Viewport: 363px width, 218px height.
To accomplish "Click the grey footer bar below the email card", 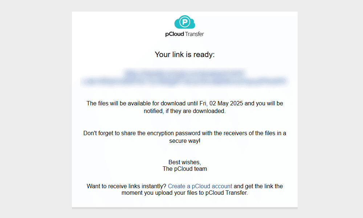I will tap(184, 208).
